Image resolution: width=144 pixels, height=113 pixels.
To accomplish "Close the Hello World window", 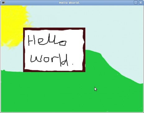I will coord(141,2).
